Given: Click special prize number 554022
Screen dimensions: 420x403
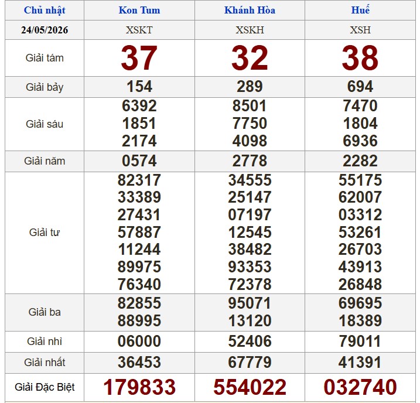Looking at the screenshot, I should pos(250,387).
